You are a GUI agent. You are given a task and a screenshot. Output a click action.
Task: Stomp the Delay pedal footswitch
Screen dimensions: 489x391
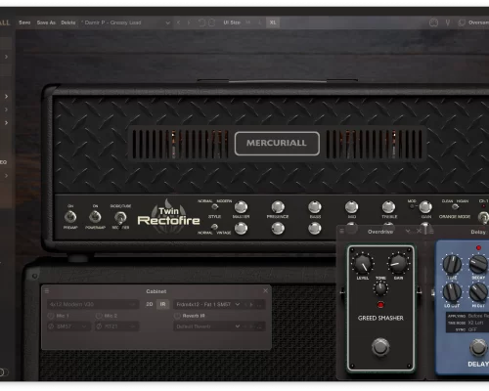point(478,348)
